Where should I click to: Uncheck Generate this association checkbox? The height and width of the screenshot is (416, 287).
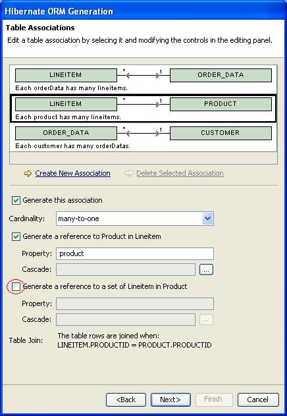pos(16,200)
